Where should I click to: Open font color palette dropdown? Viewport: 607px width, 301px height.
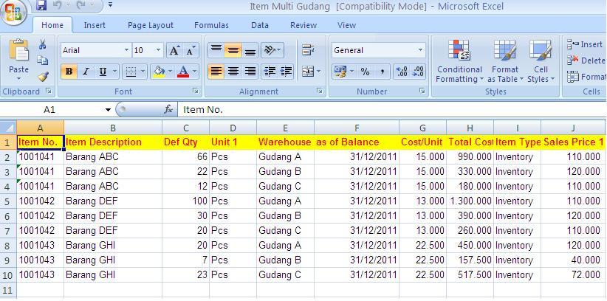tap(195, 72)
